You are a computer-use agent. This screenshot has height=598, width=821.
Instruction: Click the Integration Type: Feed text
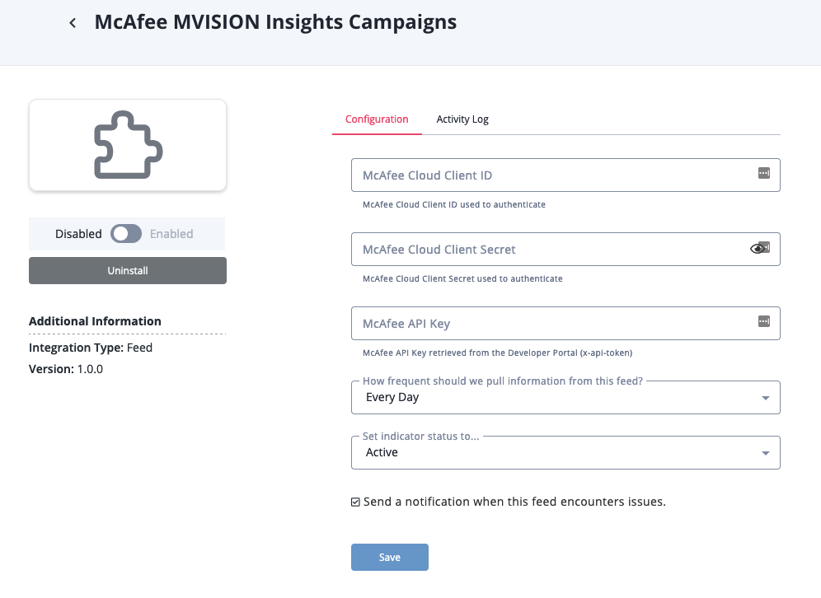click(x=91, y=348)
